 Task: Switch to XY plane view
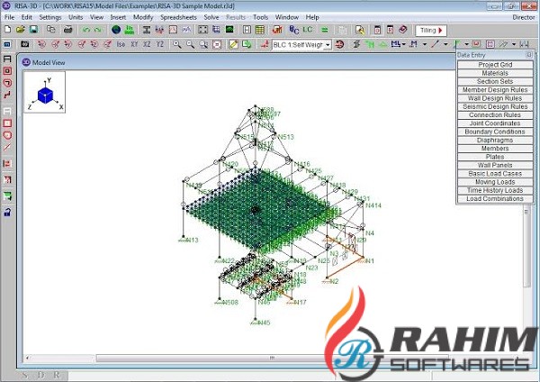pos(134,44)
